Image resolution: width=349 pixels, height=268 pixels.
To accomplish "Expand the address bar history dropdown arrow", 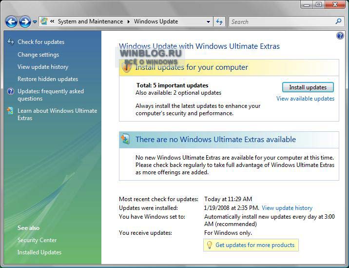I will [208, 22].
